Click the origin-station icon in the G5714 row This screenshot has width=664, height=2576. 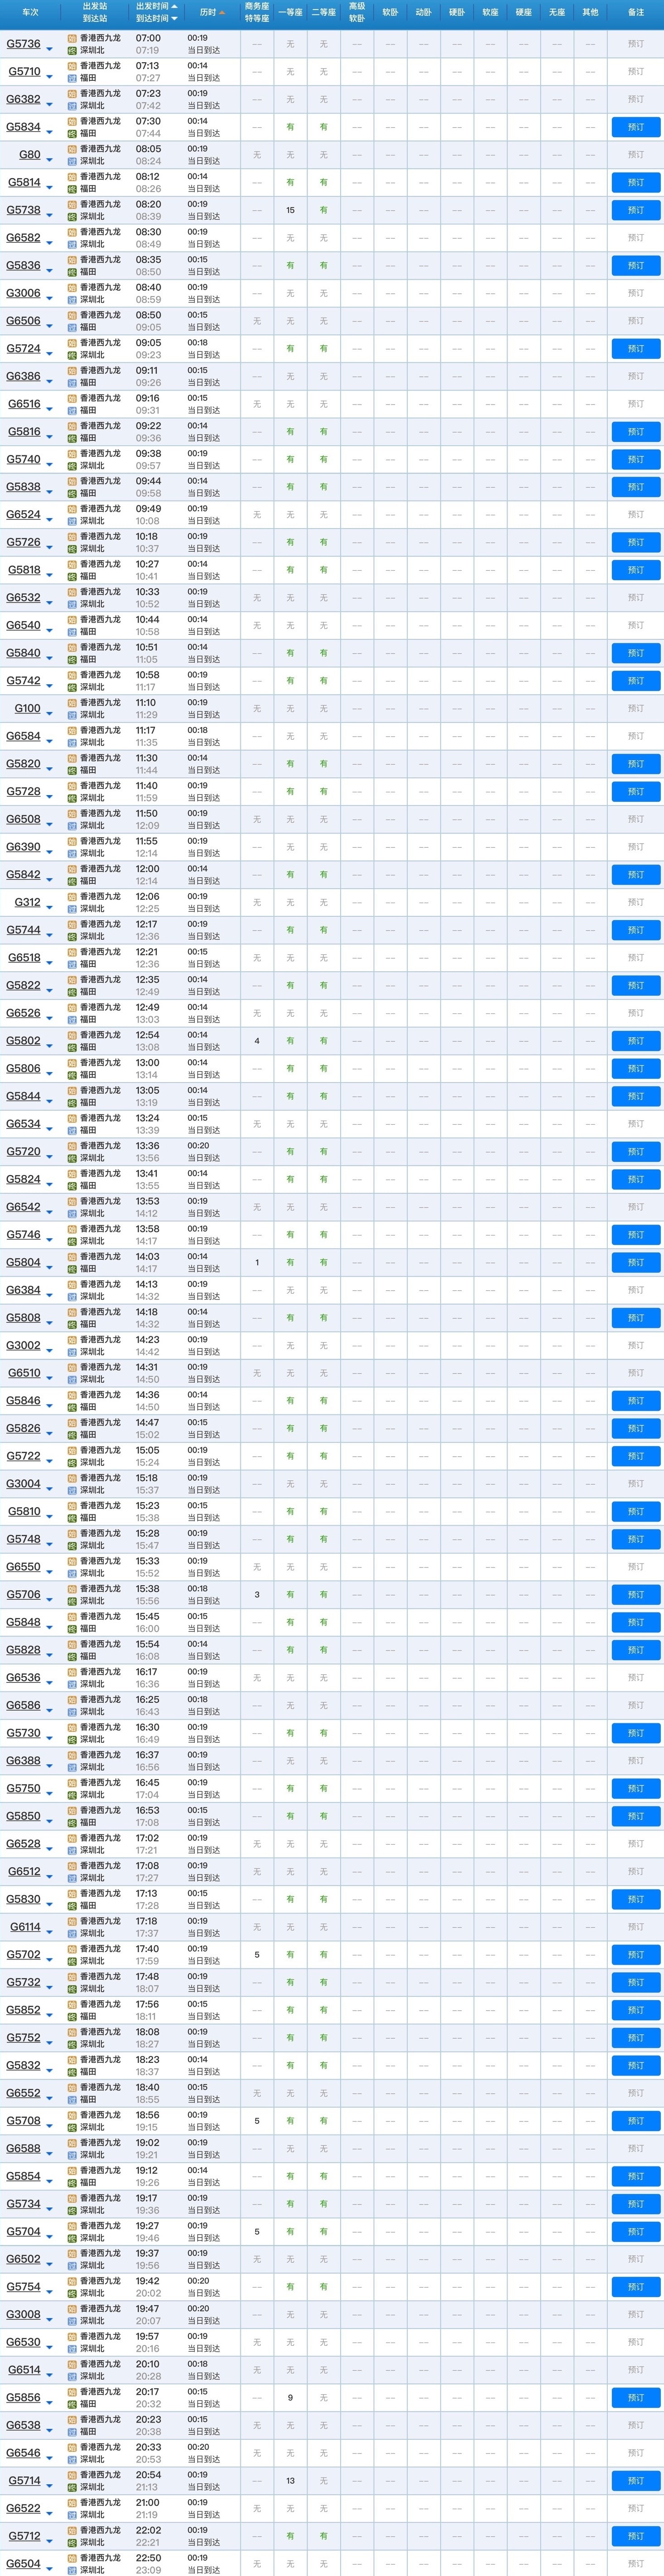(x=72, y=2475)
